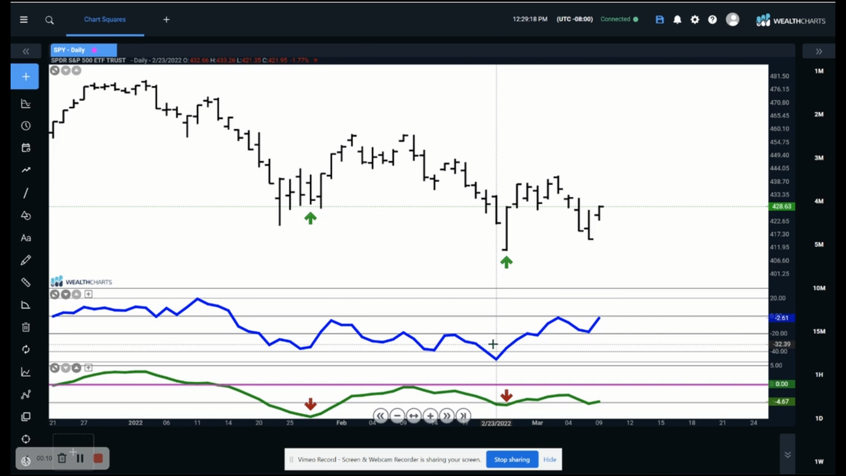Open the node graph tool icon
Screen dimensions: 846x476
(x=26, y=394)
